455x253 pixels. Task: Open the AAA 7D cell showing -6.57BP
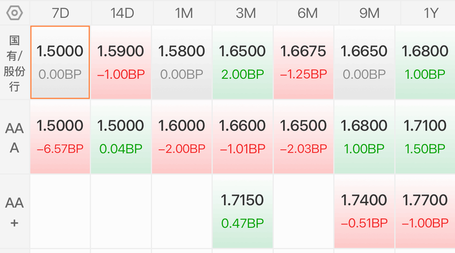click(60, 137)
